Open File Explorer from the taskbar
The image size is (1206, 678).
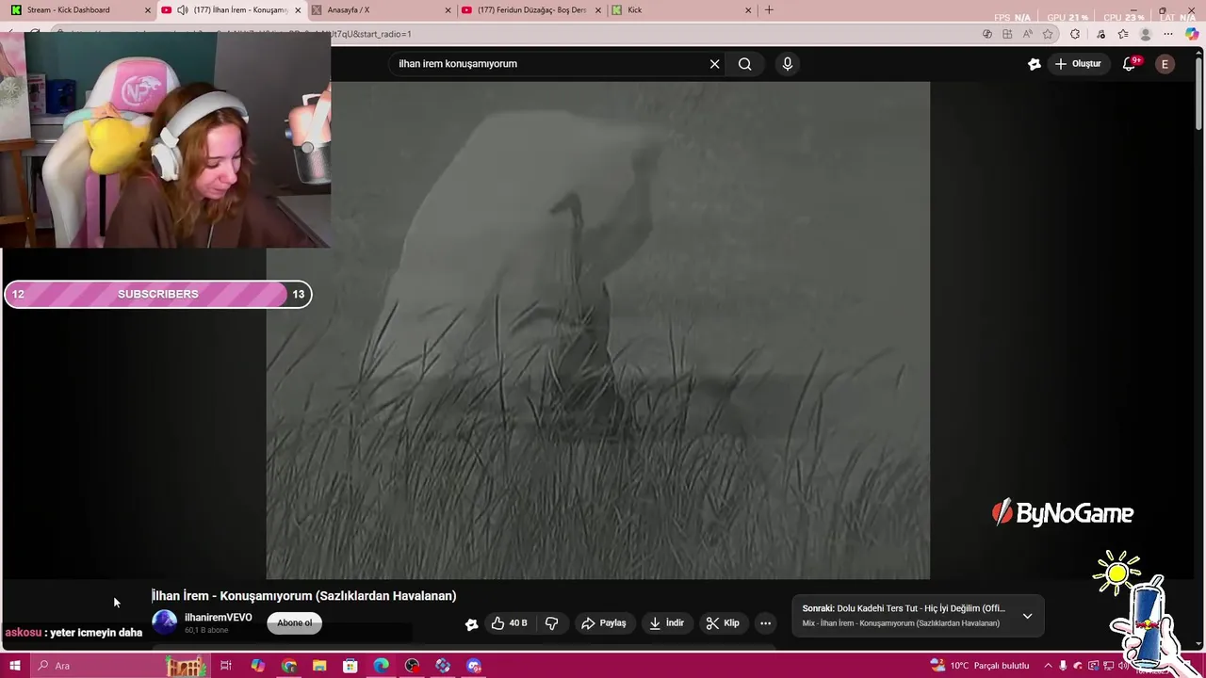319,666
